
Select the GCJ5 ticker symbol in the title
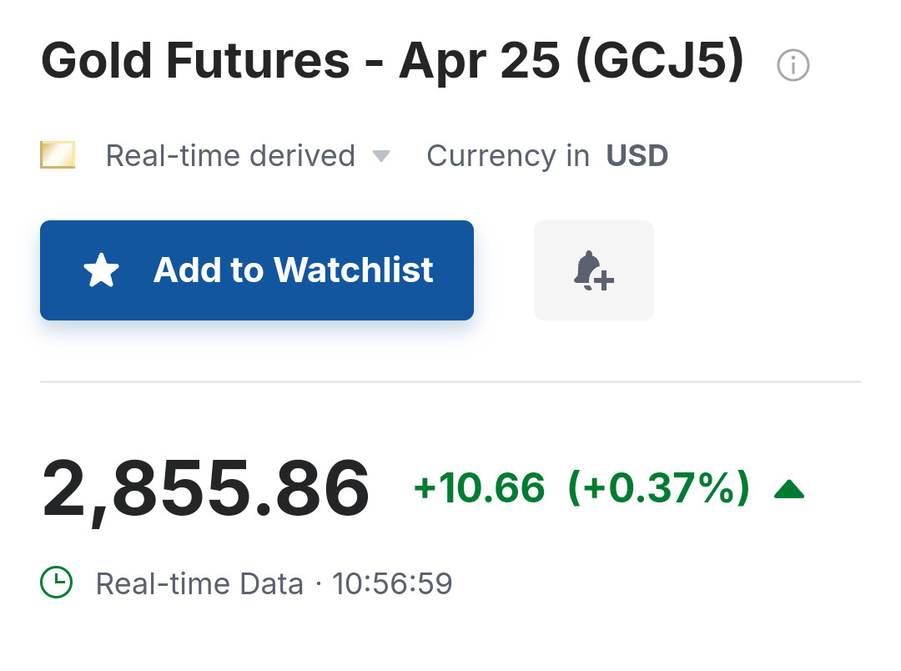click(659, 62)
